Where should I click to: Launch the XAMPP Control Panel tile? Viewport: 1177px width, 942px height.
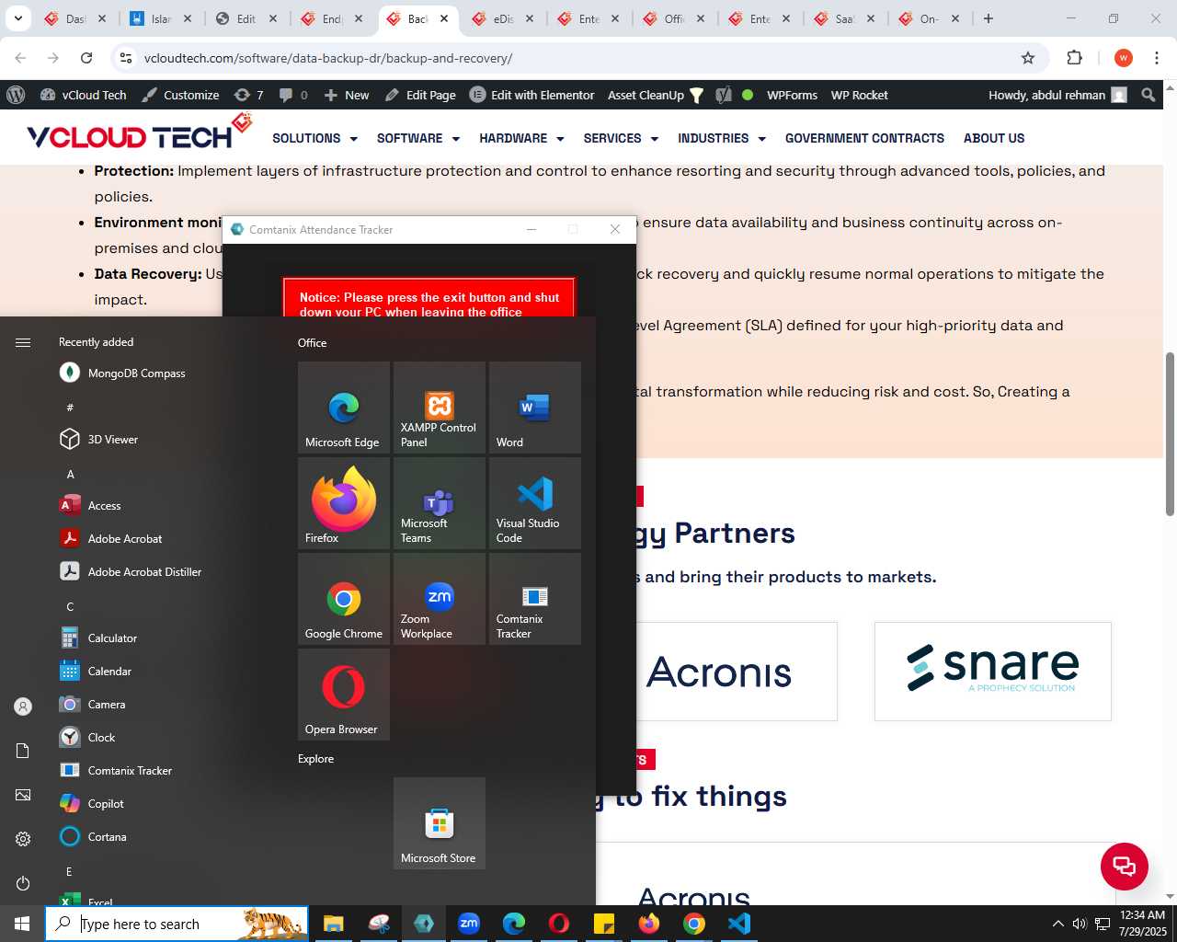439,408
